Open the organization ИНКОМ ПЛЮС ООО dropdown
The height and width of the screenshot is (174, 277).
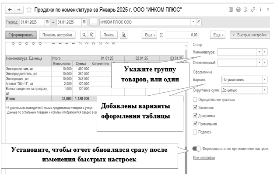point(193,22)
